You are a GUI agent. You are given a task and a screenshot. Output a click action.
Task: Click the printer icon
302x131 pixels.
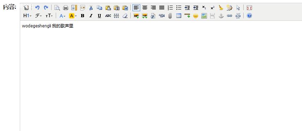pos(66,8)
